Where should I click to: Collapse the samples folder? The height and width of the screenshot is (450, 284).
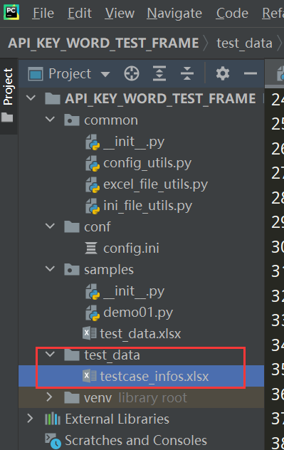click(50, 268)
